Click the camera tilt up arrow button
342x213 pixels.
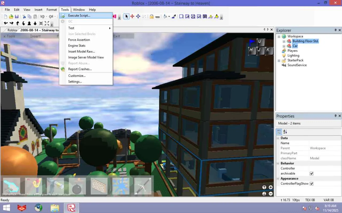click(264, 187)
